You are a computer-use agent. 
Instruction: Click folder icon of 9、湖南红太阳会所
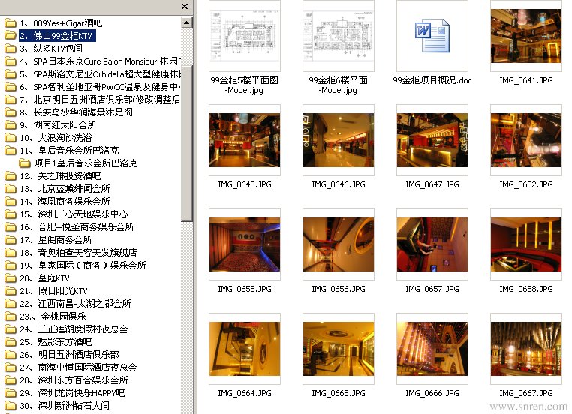[x=11, y=125]
